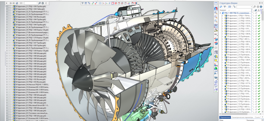Expand 3D фрагмент_1 (ТРД-1-750) in Структура сборки
Image resolution: width=264 pixels, height=121 pixels.
point(222,16)
